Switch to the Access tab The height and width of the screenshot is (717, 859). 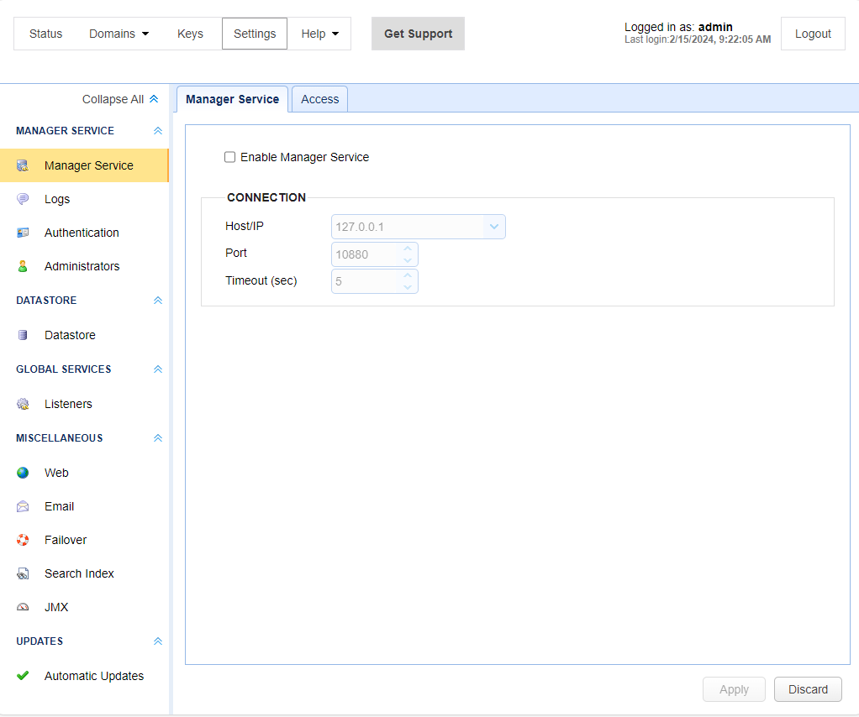(319, 99)
